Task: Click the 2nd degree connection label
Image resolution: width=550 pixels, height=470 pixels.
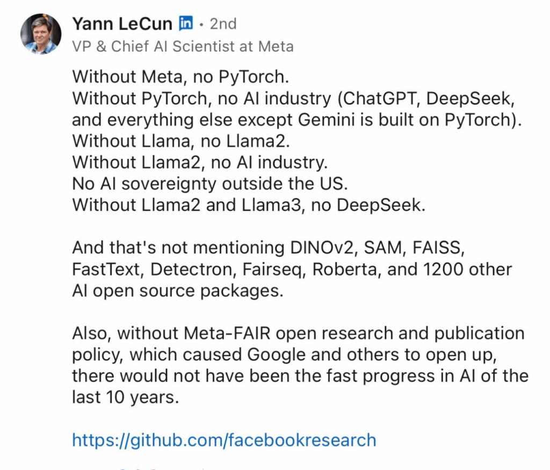Action: tap(223, 24)
